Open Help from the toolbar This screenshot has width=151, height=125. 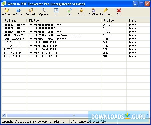tap(69, 12)
